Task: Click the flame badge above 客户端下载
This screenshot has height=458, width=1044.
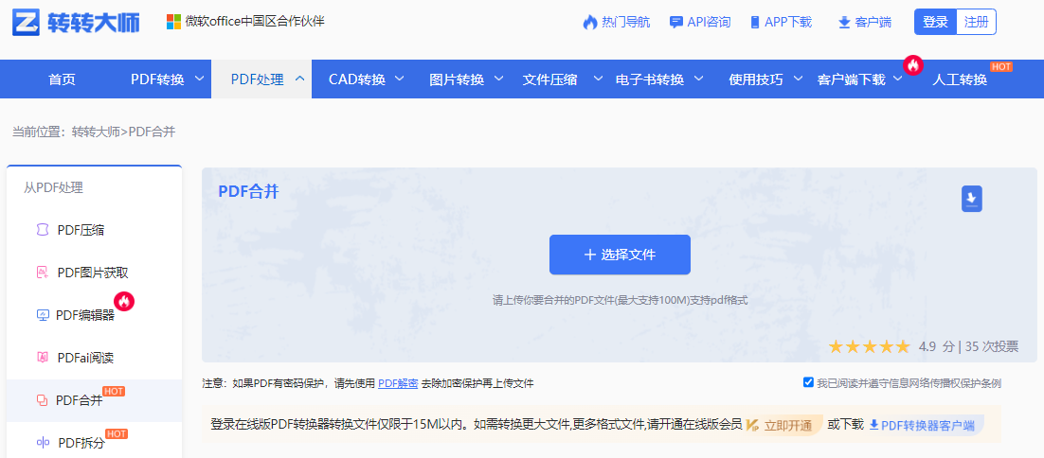Action: (913, 65)
